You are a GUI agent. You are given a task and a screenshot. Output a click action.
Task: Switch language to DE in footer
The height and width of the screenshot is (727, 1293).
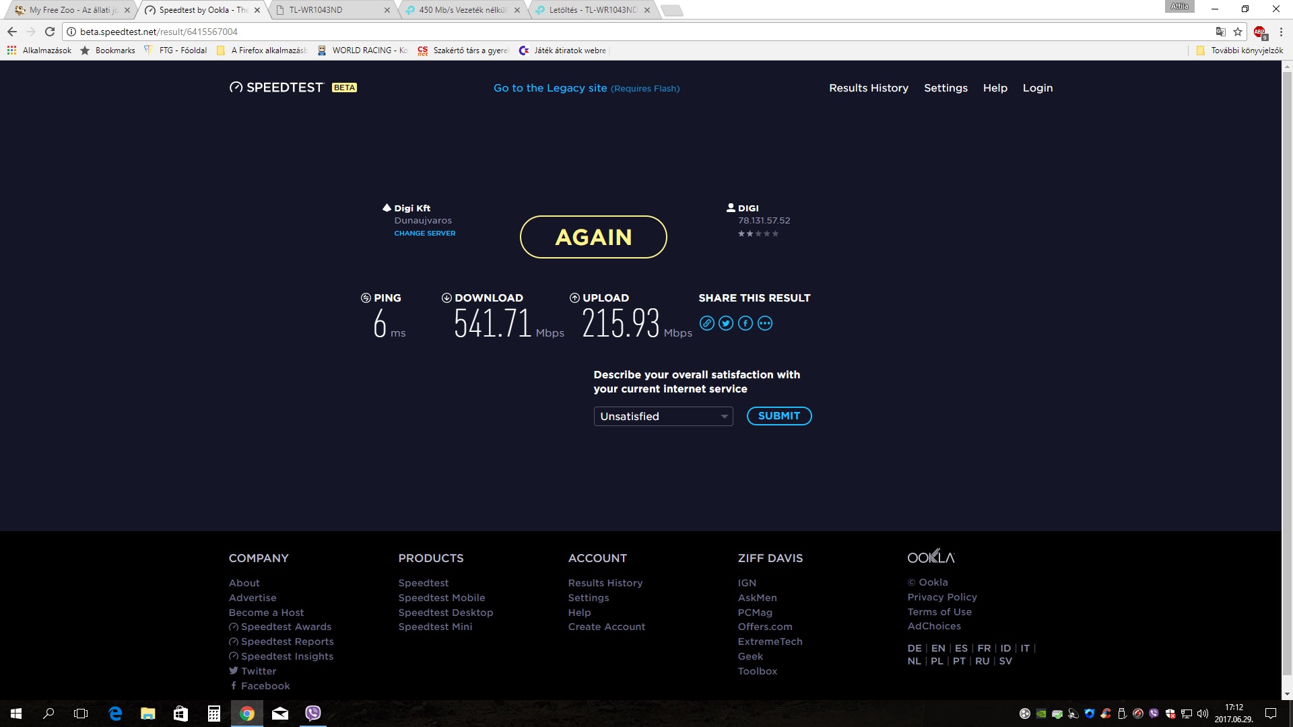click(915, 648)
